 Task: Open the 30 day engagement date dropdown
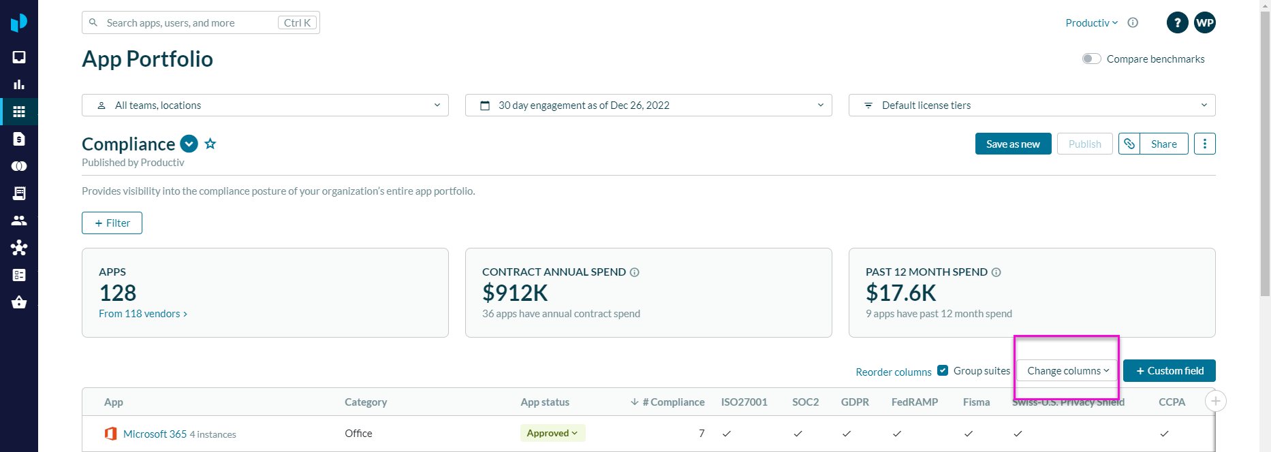pos(648,105)
